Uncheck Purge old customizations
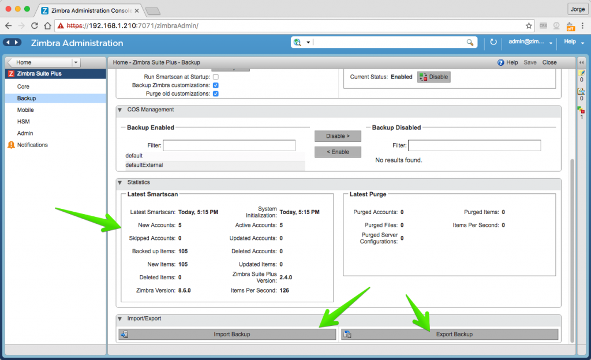The height and width of the screenshot is (360, 591). (216, 94)
